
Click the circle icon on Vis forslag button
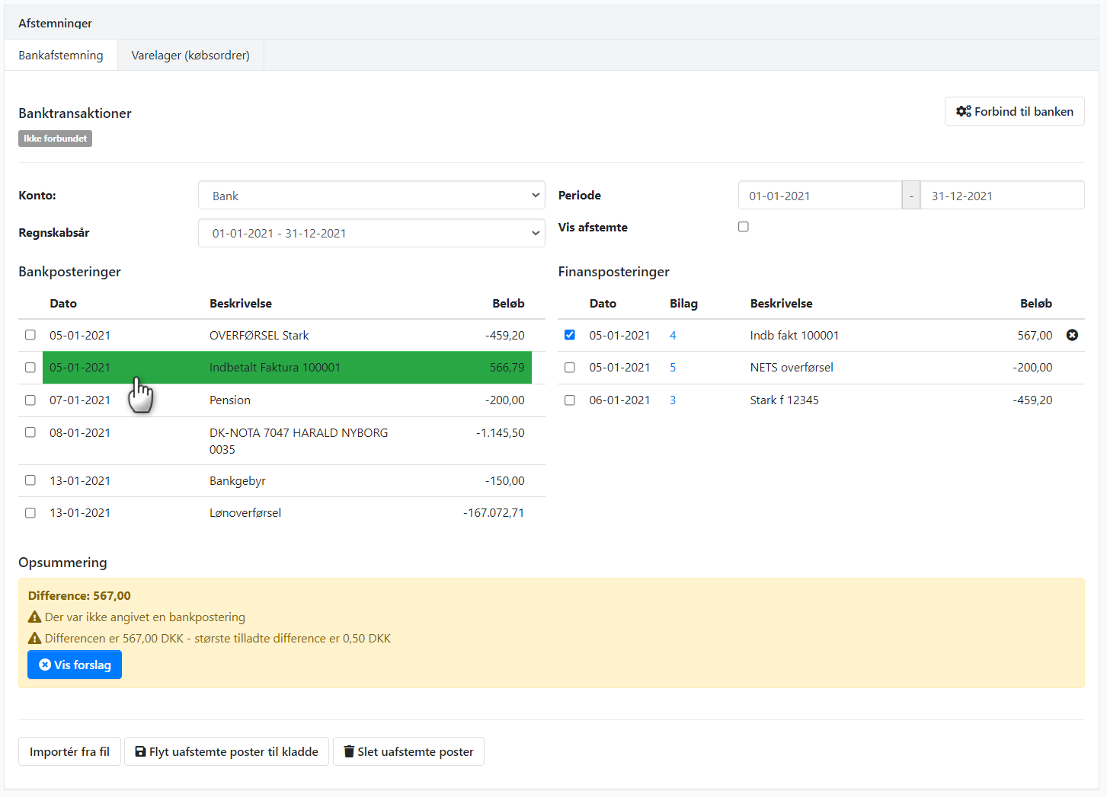click(x=45, y=665)
